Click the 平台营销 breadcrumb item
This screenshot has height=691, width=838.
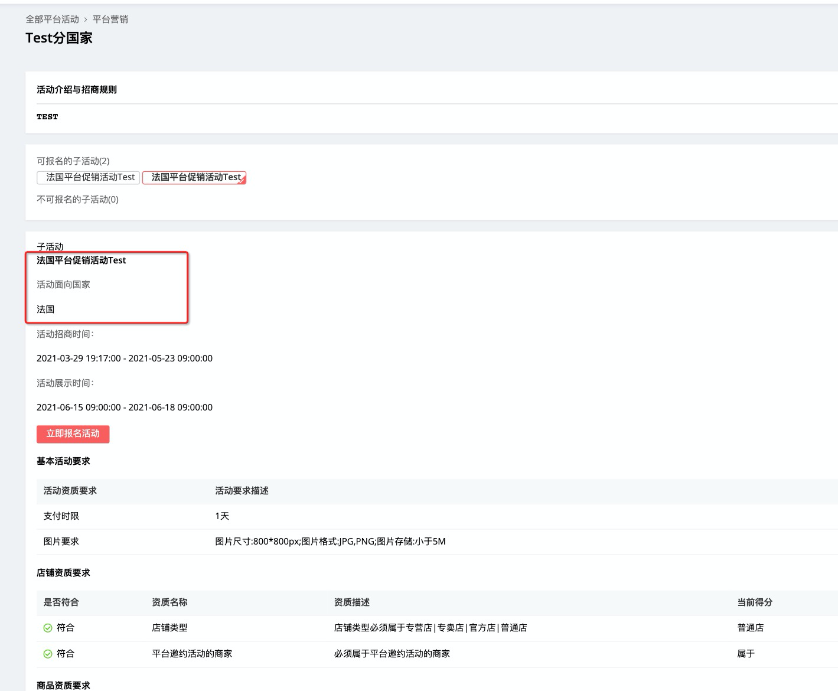(x=110, y=19)
